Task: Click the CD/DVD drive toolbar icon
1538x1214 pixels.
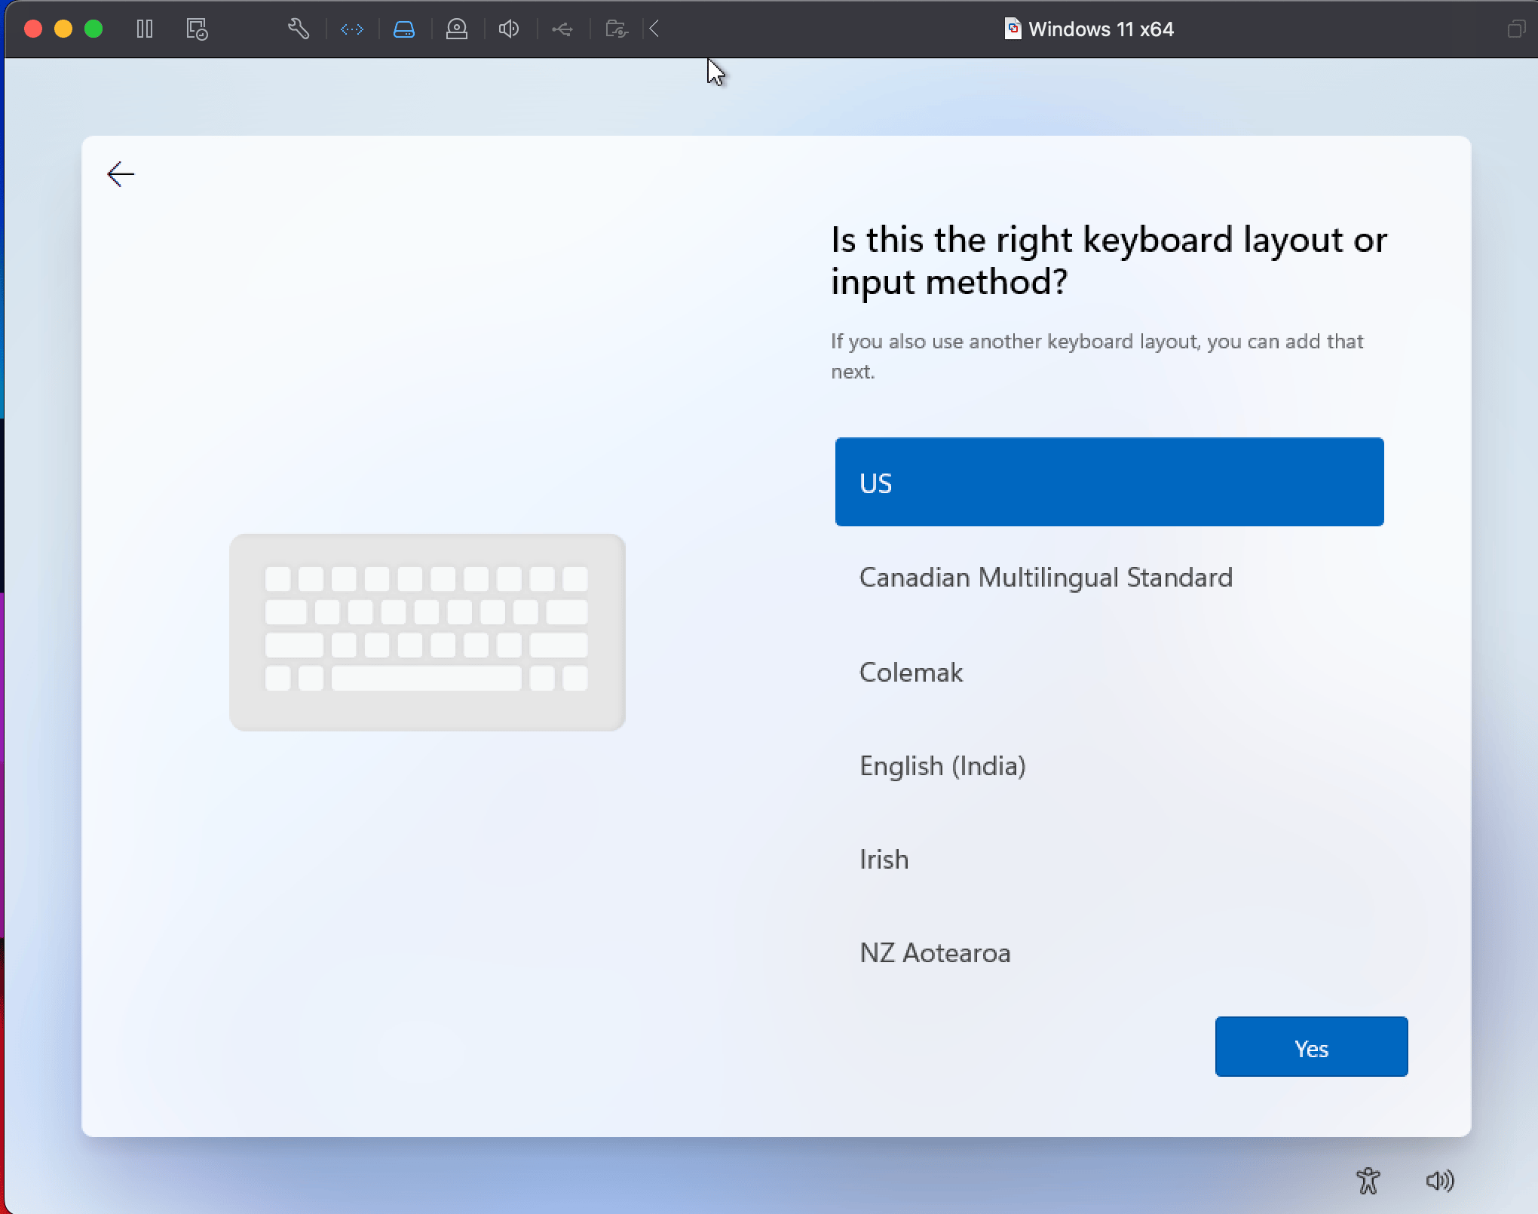Action: (x=456, y=29)
